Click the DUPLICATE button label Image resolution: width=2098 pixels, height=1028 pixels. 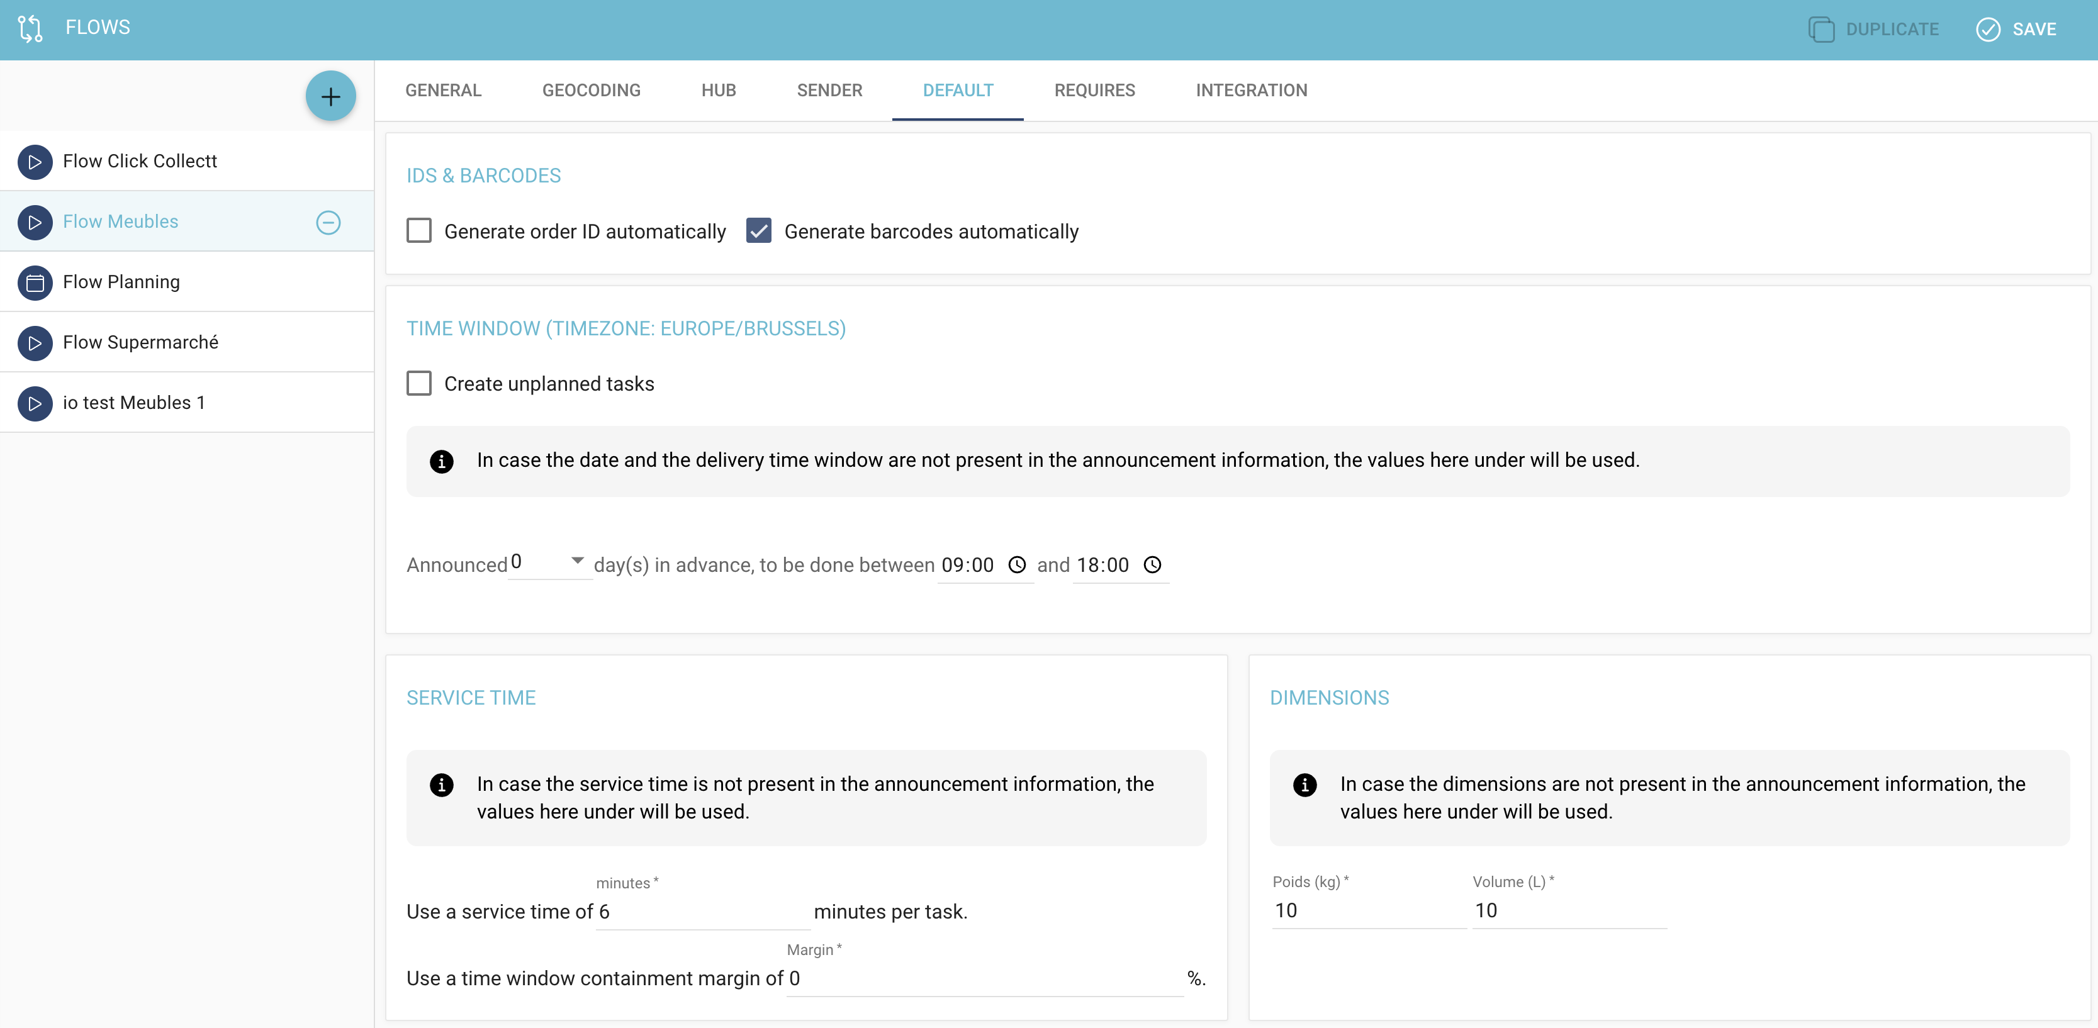[x=1892, y=30]
